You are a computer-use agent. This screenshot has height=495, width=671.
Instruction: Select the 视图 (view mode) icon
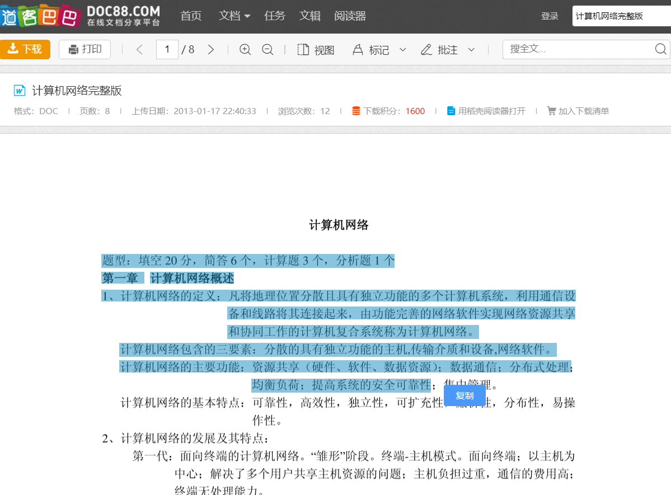(x=303, y=49)
